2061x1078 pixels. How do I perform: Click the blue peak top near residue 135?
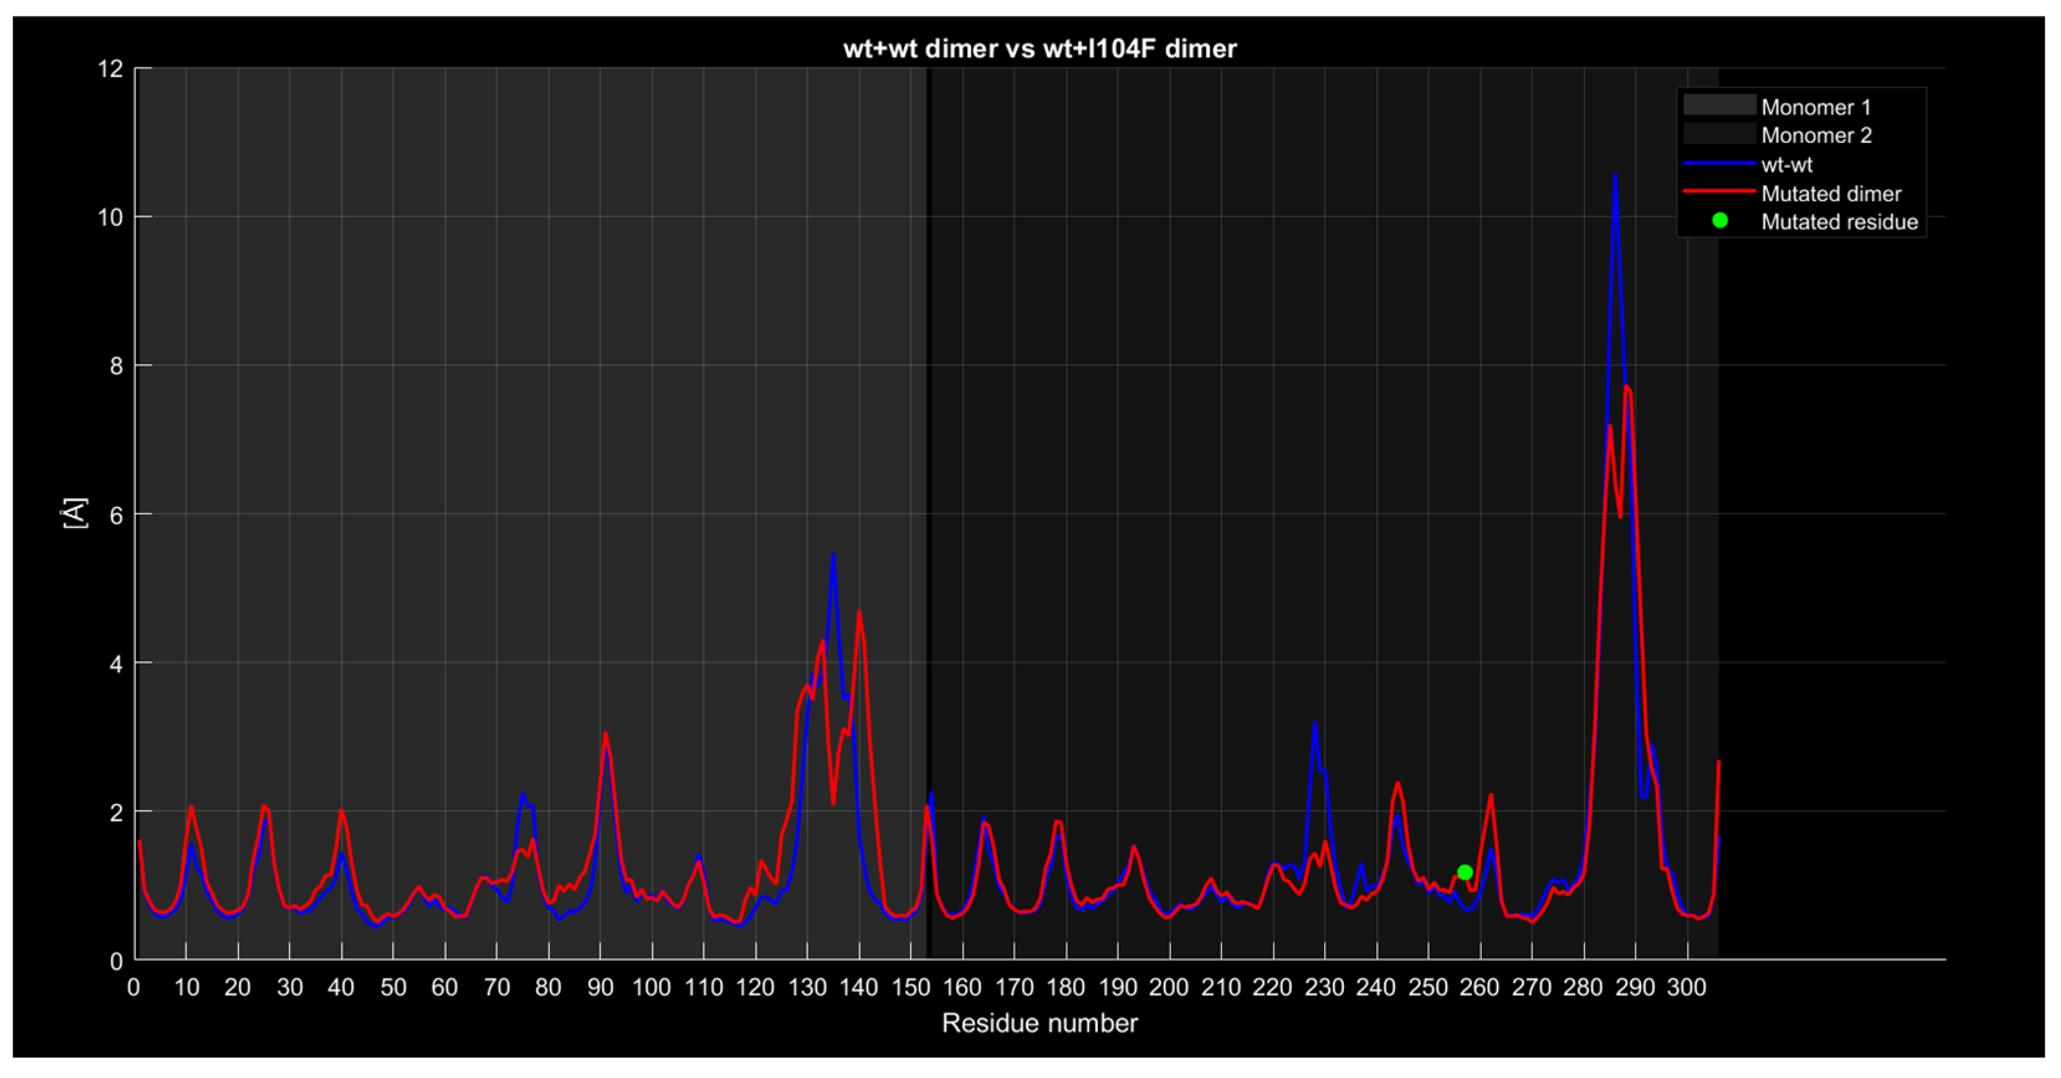click(833, 556)
